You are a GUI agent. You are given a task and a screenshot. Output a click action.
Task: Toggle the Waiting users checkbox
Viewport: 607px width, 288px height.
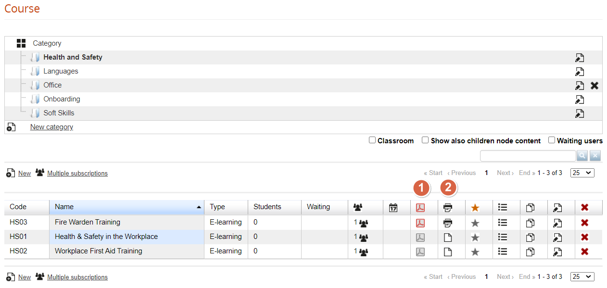click(x=552, y=140)
